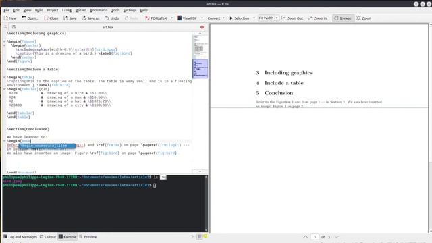Activate the Zoom tool
432x243 pixels.
click(x=364, y=18)
